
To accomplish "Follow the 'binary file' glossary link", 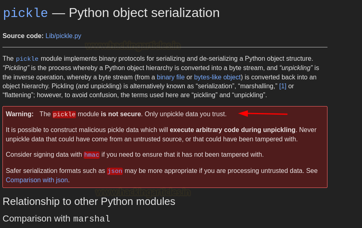I will [171, 77].
